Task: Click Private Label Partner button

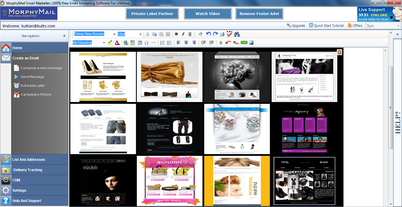Action: (152, 14)
